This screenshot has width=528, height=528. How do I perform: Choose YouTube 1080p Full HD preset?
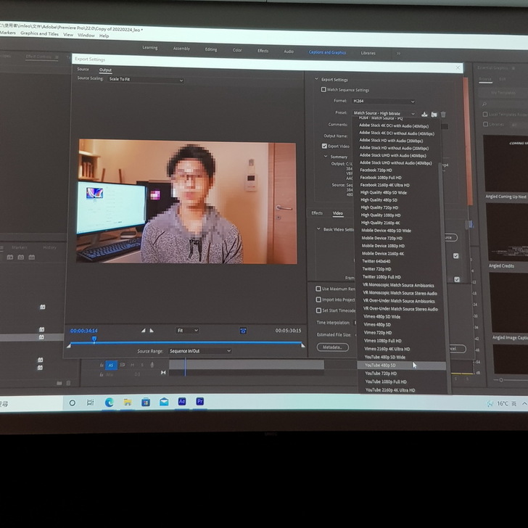click(x=386, y=381)
